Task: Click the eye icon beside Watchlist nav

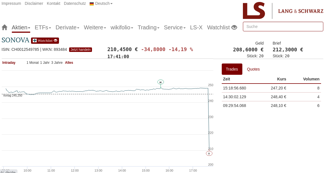Action: click(x=234, y=27)
